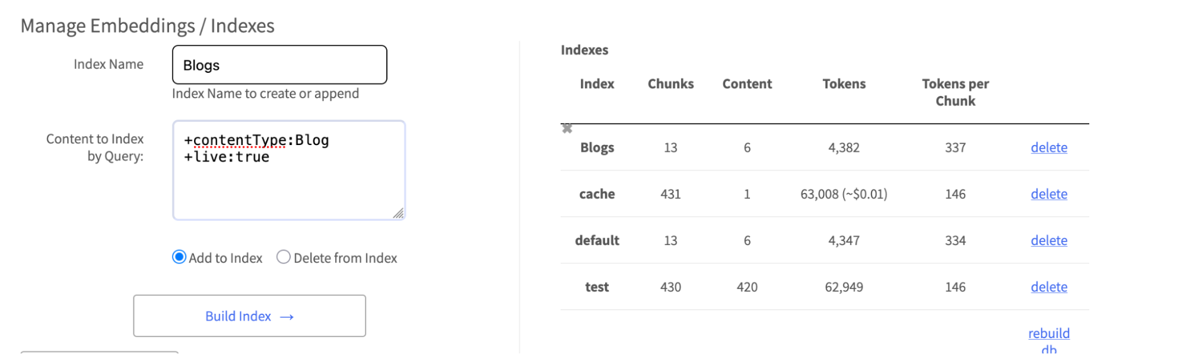Viewport: 1186px width, 354px height.
Task: Select the cache index row name
Action: [x=597, y=194]
